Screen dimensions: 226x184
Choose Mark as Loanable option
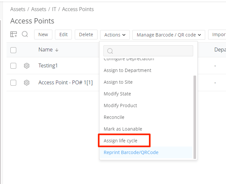[x=123, y=129]
